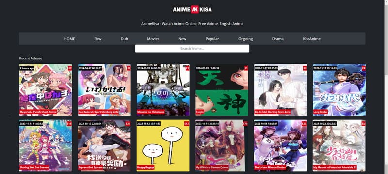The width and height of the screenshot is (388, 174).
Task: Open Be An Idol Starting From Zero poster
Action: tap(280, 90)
